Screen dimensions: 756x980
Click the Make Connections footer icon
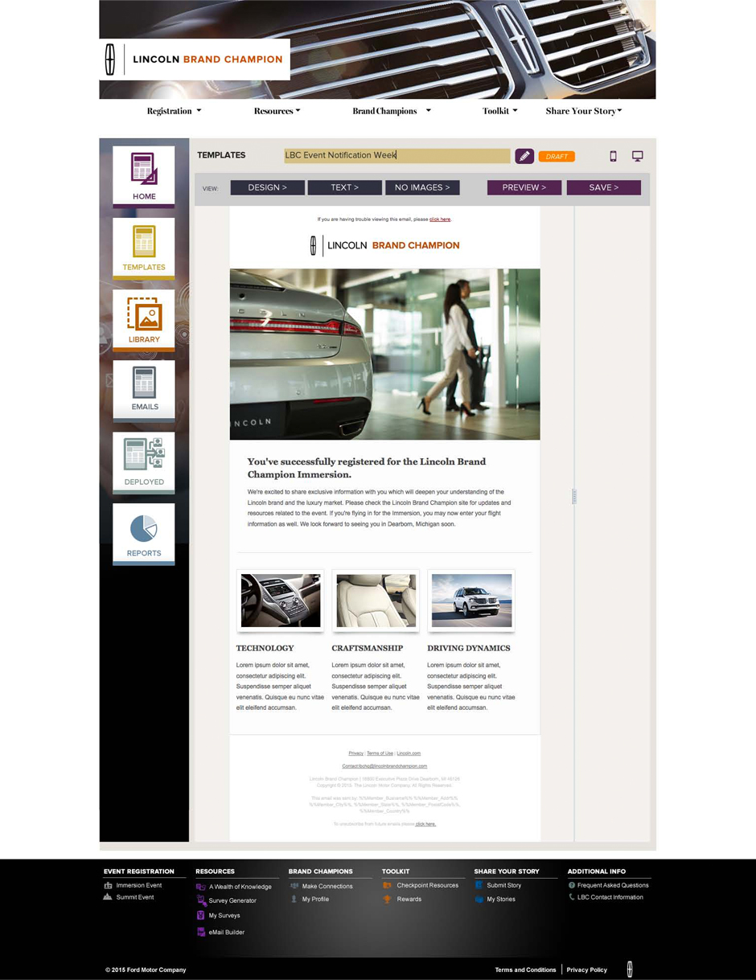coord(294,886)
